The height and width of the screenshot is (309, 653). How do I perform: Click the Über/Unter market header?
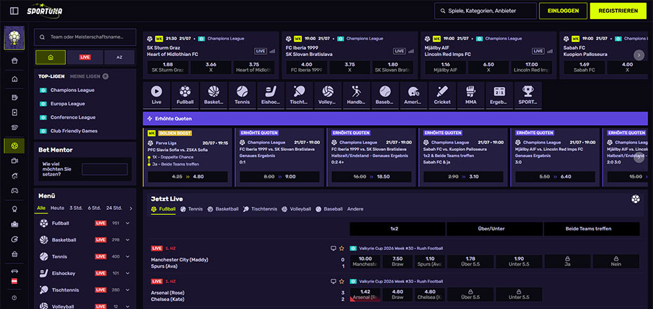[494, 229]
